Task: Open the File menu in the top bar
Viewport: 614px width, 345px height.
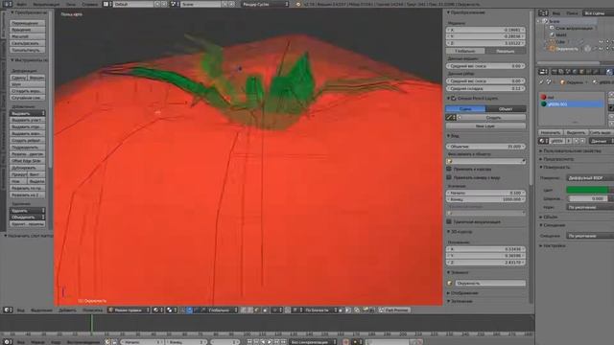Action: click(x=22, y=4)
